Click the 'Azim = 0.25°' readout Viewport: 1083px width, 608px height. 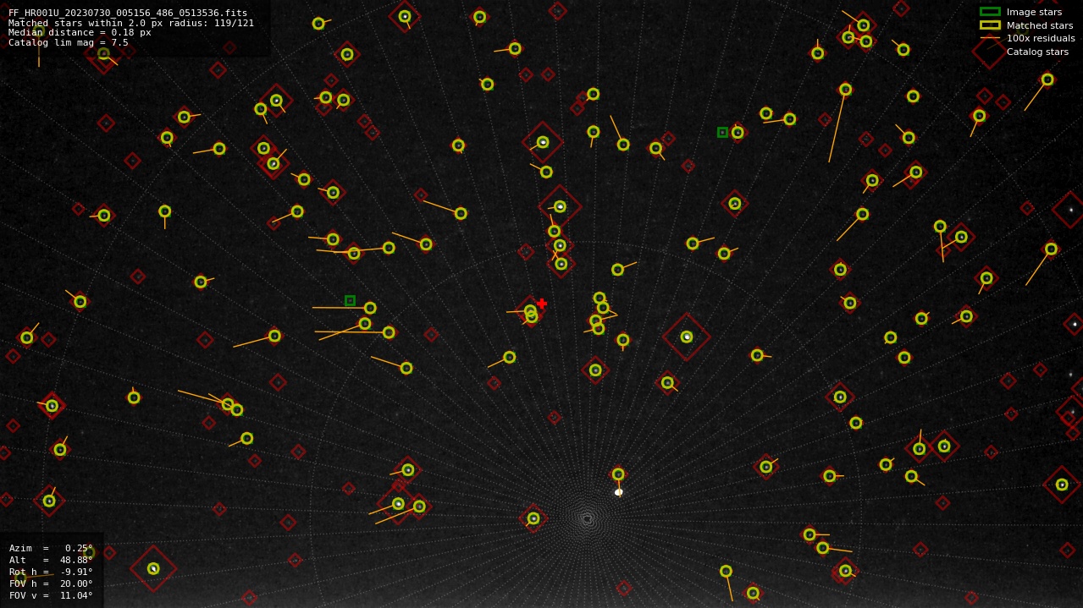(x=51, y=548)
